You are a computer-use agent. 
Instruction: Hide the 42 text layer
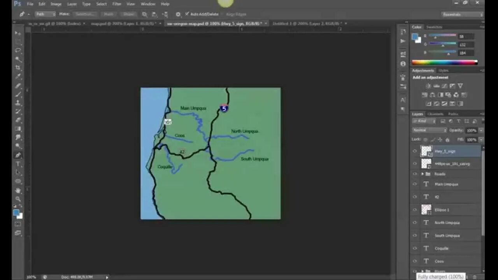tap(415, 197)
